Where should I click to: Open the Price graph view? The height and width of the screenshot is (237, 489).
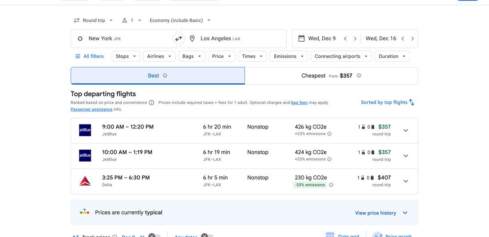pyautogui.click(x=392, y=236)
